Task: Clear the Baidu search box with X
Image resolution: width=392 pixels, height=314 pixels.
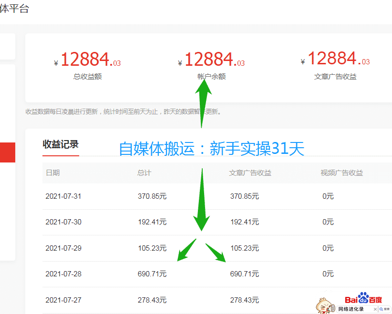Action: coord(374,309)
